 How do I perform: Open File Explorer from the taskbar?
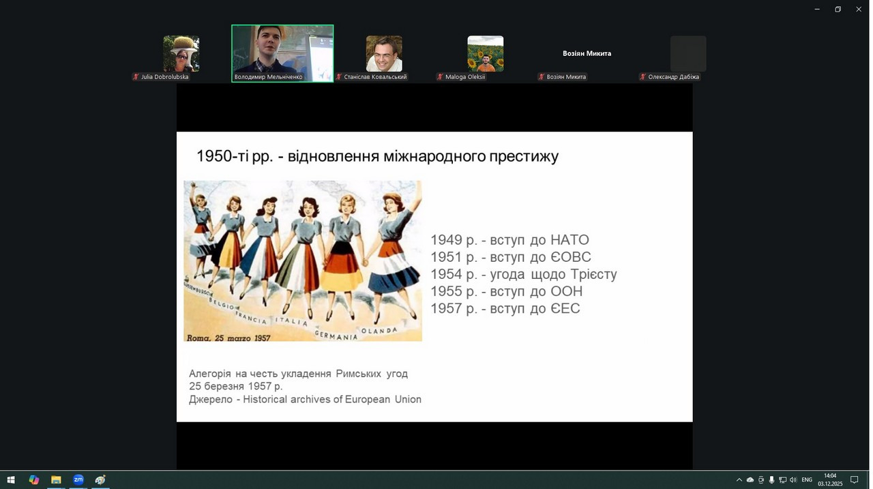click(x=56, y=480)
